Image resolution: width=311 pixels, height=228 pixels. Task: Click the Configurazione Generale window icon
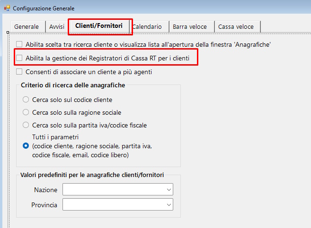click(x=7, y=8)
